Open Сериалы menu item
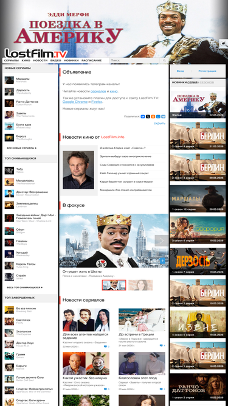The width and height of the screenshot is (228, 406). [x=12, y=60]
